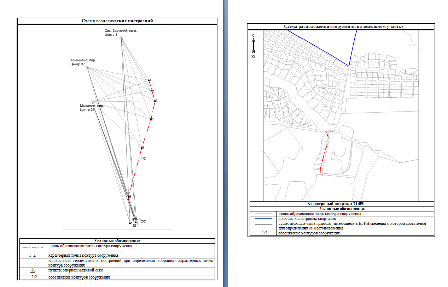Click the 1/2 contour label on the diagram

pos(143,159)
